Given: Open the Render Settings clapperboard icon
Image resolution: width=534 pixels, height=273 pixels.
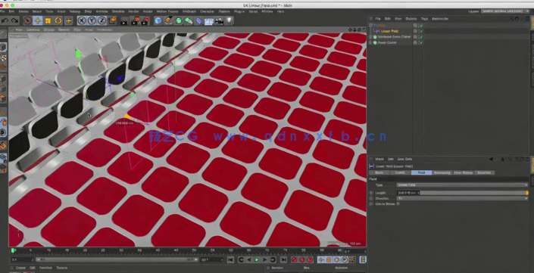Looking at the screenshot, I should [145, 20].
